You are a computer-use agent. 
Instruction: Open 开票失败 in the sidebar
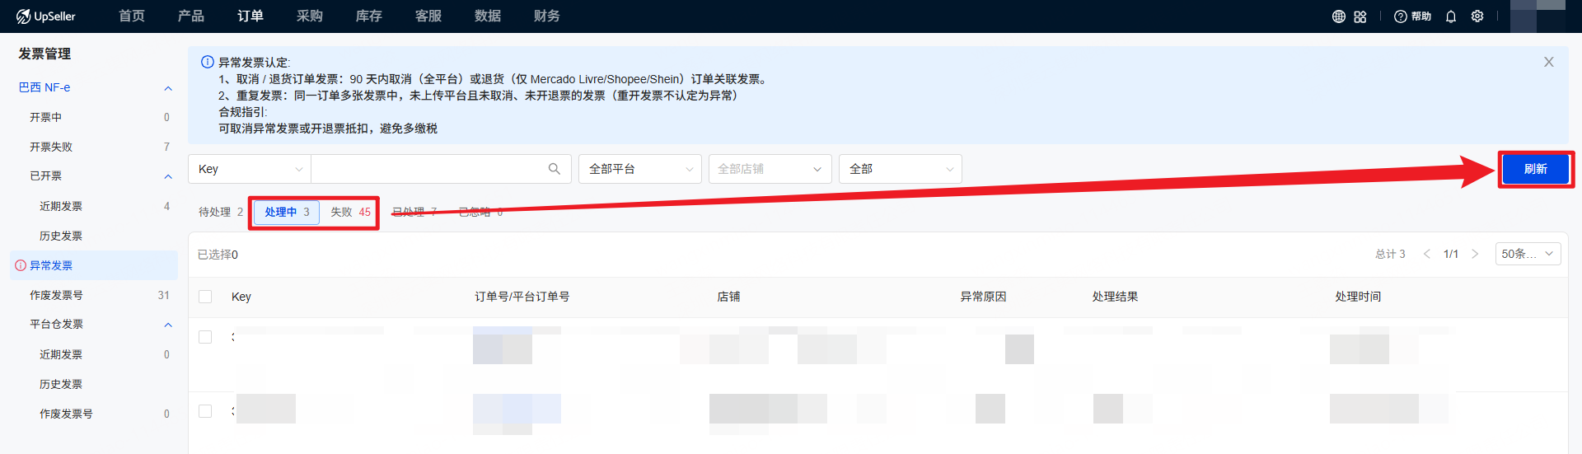[x=51, y=147]
